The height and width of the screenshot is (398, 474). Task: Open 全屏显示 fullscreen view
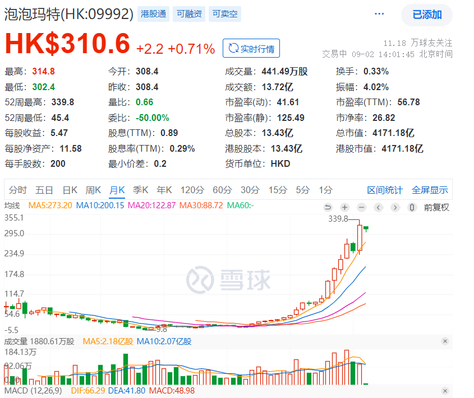pos(430,190)
